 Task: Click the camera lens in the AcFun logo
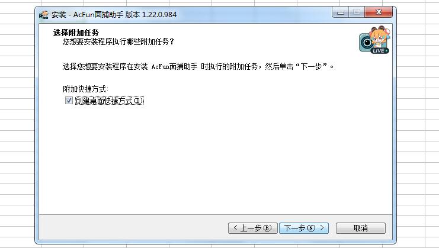click(x=366, y=43)
